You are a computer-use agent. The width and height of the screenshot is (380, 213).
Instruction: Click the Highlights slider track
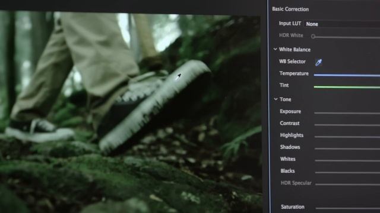pos(347,137)
